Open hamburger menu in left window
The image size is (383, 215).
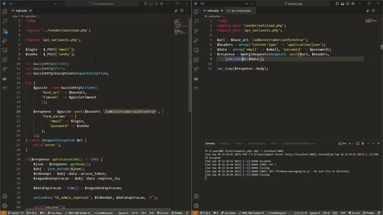point(11,4)
